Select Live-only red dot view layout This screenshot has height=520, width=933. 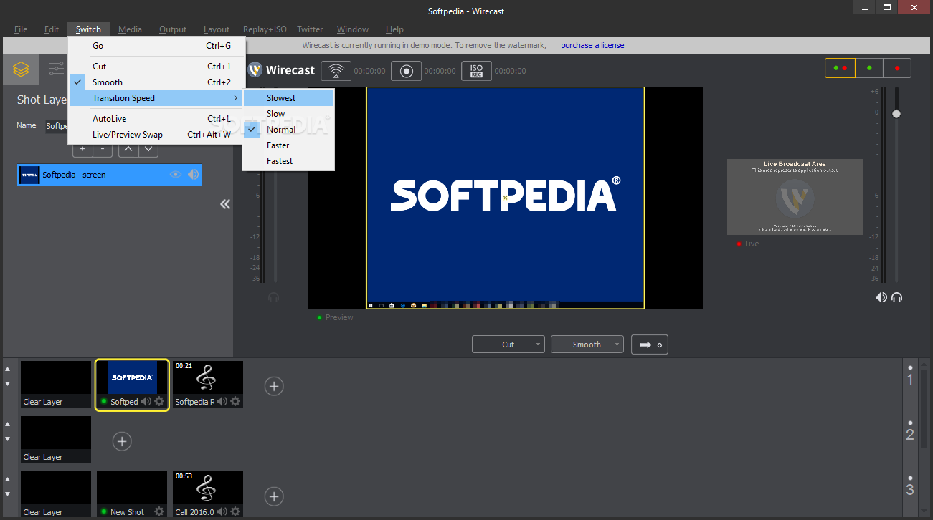(x=897, y=68)
